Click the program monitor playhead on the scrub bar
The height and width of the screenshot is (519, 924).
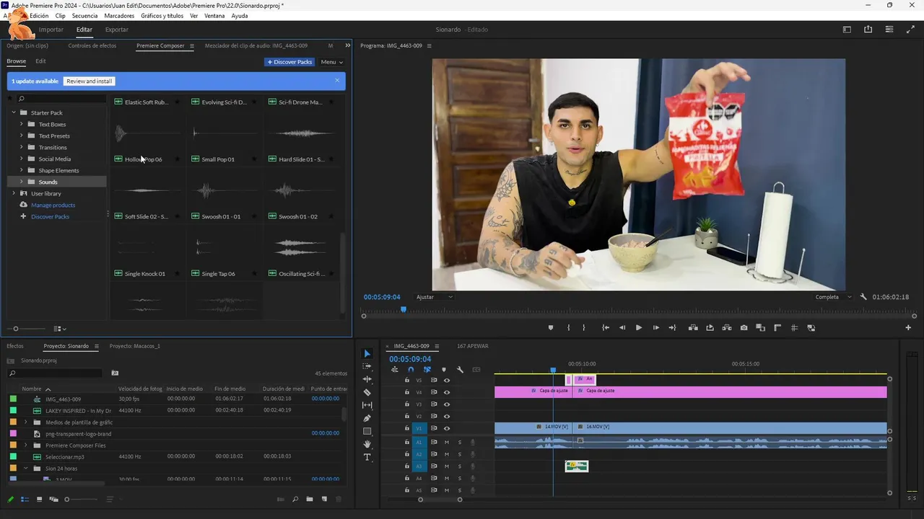click(x=404, y=310)
